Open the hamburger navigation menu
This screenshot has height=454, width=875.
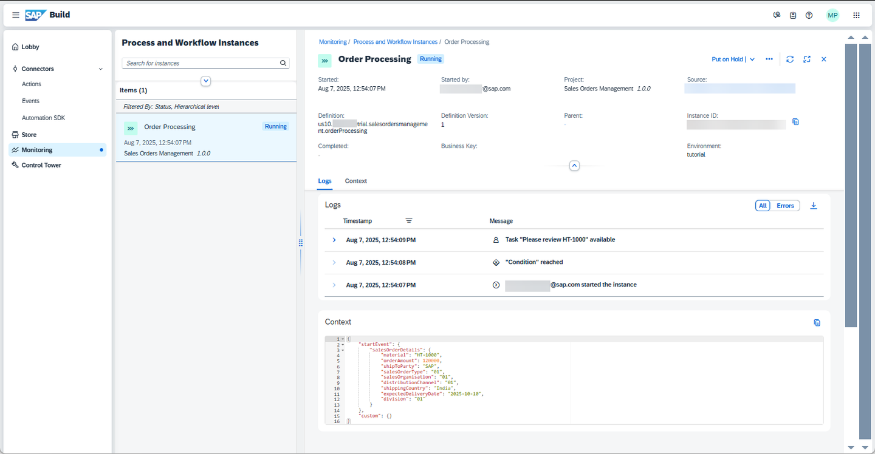[x=16, y=15]
